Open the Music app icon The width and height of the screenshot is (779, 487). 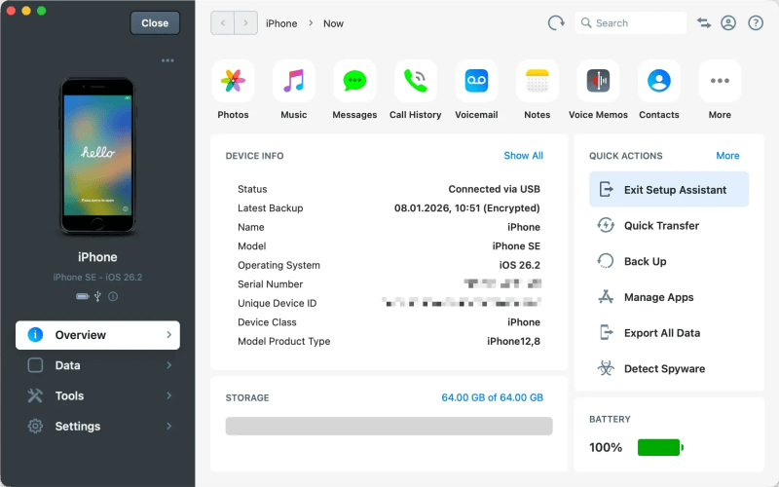pos(294,81)
